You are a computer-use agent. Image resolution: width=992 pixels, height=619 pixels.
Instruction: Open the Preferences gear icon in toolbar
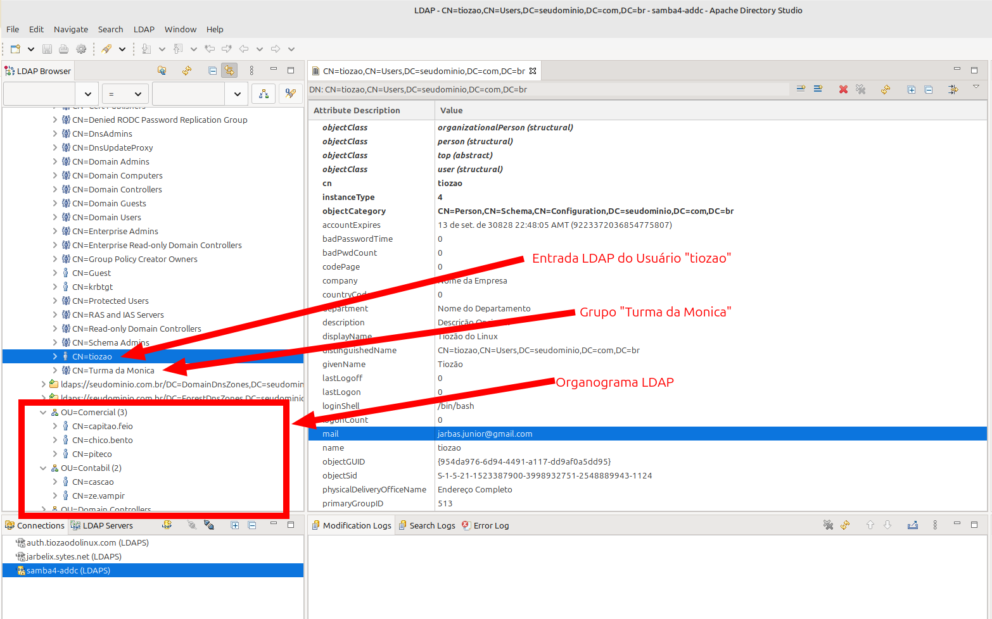81,49
